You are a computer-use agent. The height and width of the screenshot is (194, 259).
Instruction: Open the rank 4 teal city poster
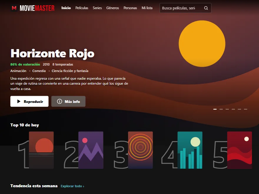pos(190,150)
